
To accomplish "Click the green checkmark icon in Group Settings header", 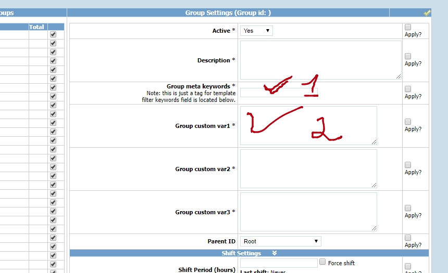I will [427, 13].
